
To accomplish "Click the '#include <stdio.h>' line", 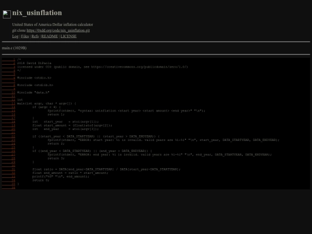I will tap(34, 78).
